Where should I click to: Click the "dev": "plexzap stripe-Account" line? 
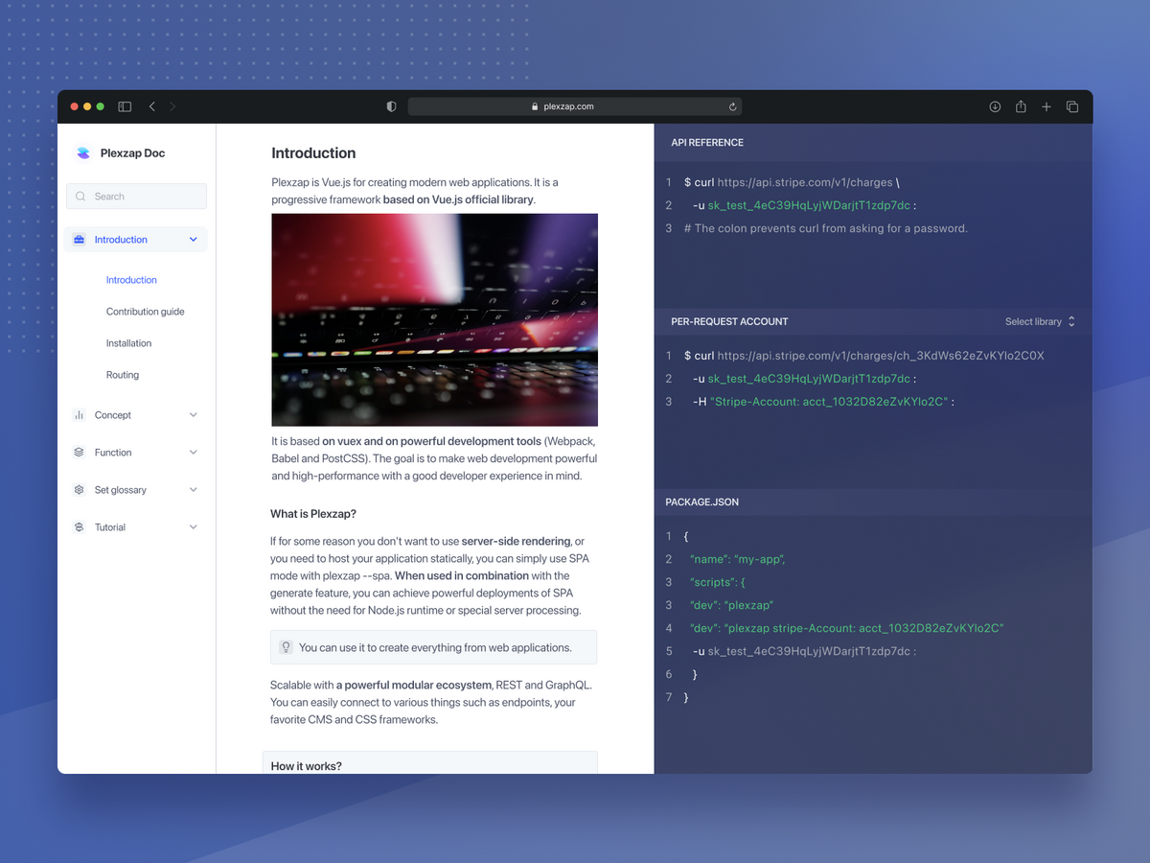pyautogui.click(x=846, y=628)
